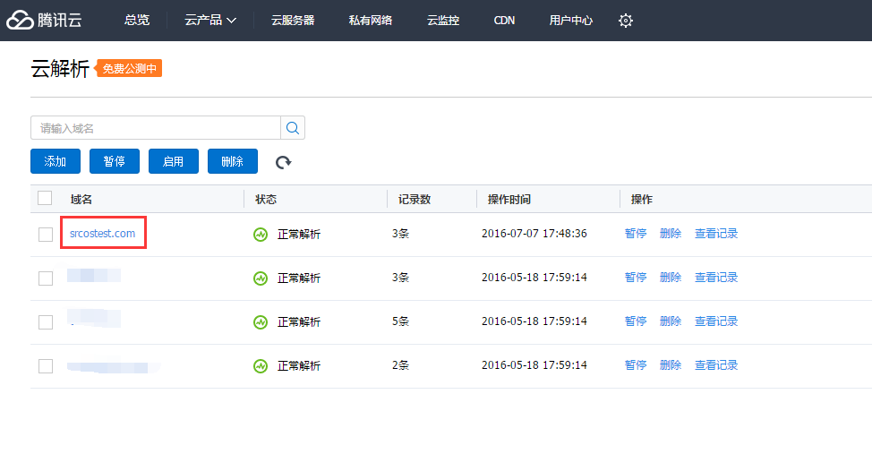Screen dimensions: 872x471
Task: Click the 状态 column header
Action: point(266,199)
